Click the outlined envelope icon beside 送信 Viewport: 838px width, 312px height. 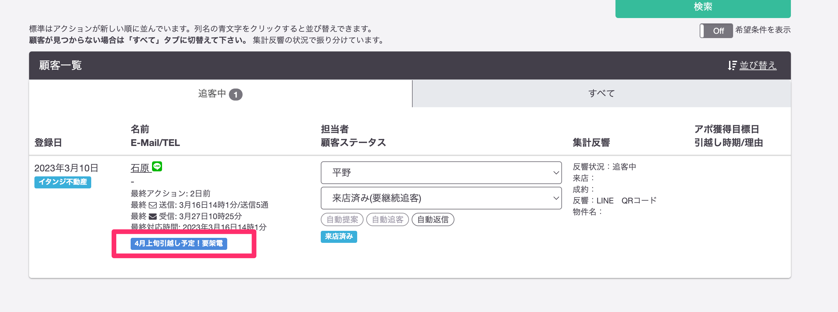tap(153, 205)
